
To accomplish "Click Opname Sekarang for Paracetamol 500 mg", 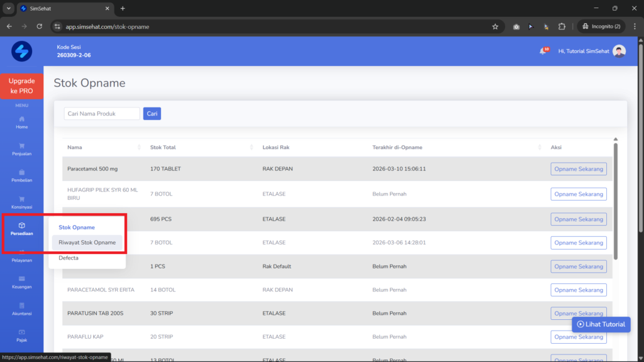I will 579,169.
